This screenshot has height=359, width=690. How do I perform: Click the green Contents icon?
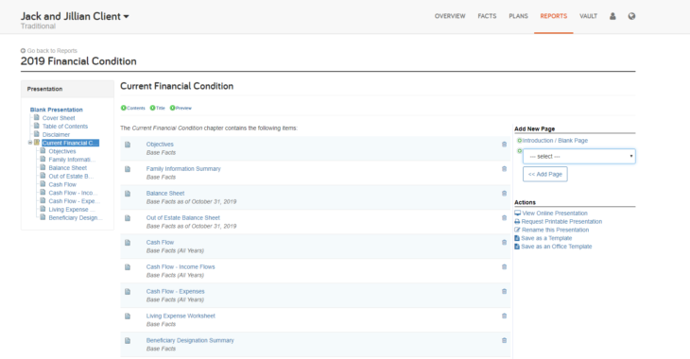(x=123, y=108)
